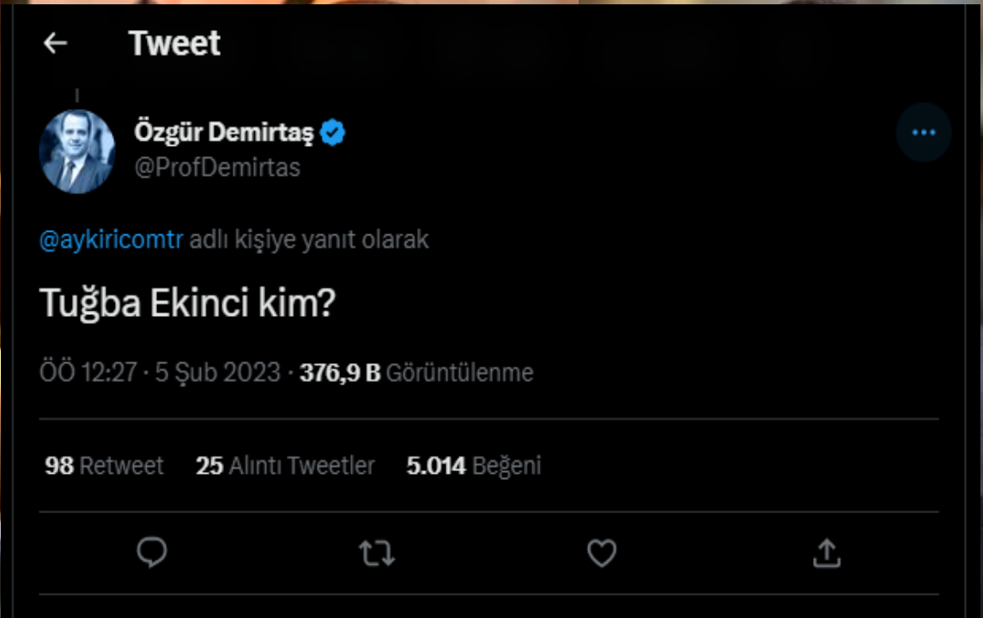Open the three-dot more options menu
Image resolution: width=983 pixels, height=618 pixels.
923,133
